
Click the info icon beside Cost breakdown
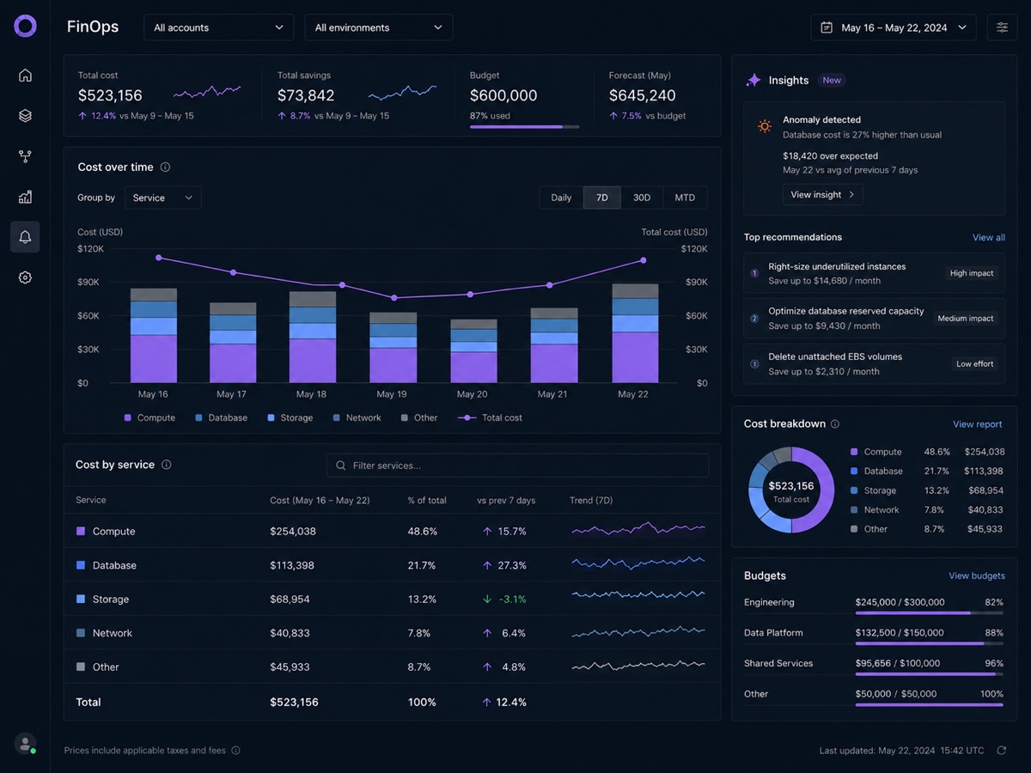tap(835, 423)
